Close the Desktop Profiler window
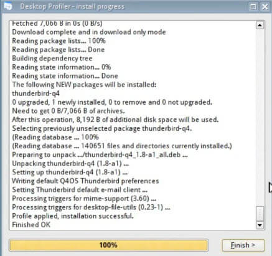The image size is (272, 256). point(265,7)
